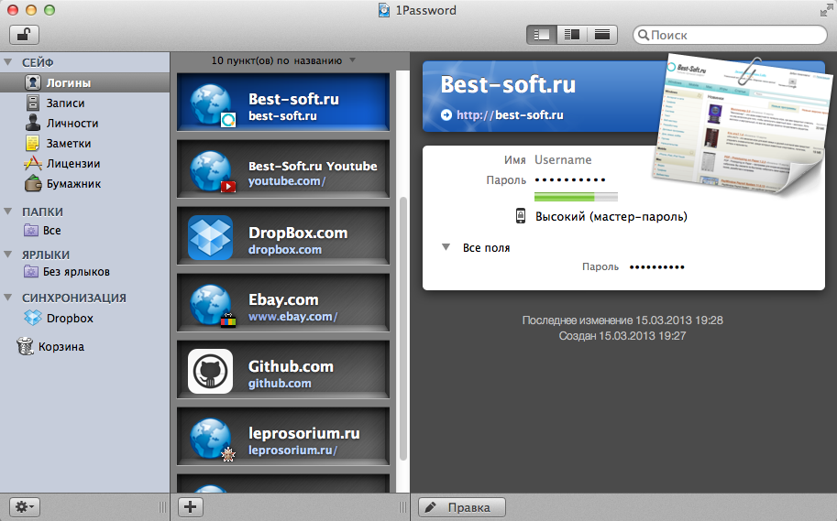
Task: Click the paperclip attachment icon
Action: coord(750,71)
